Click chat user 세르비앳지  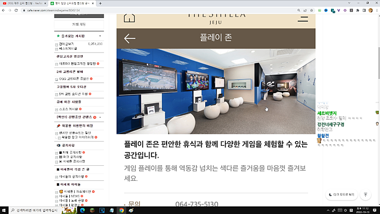(x=327, y=113)
